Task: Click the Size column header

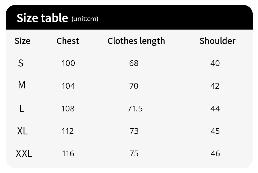Action: (x=23, y=41)
